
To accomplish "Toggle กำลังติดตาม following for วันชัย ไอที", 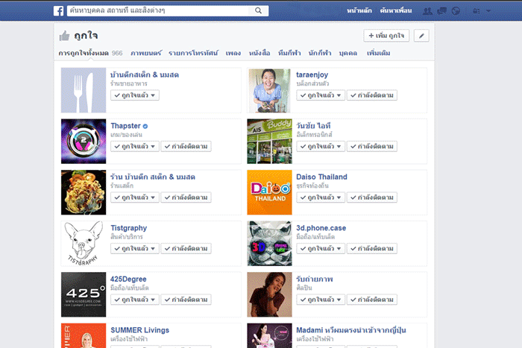I will [372, 146].
